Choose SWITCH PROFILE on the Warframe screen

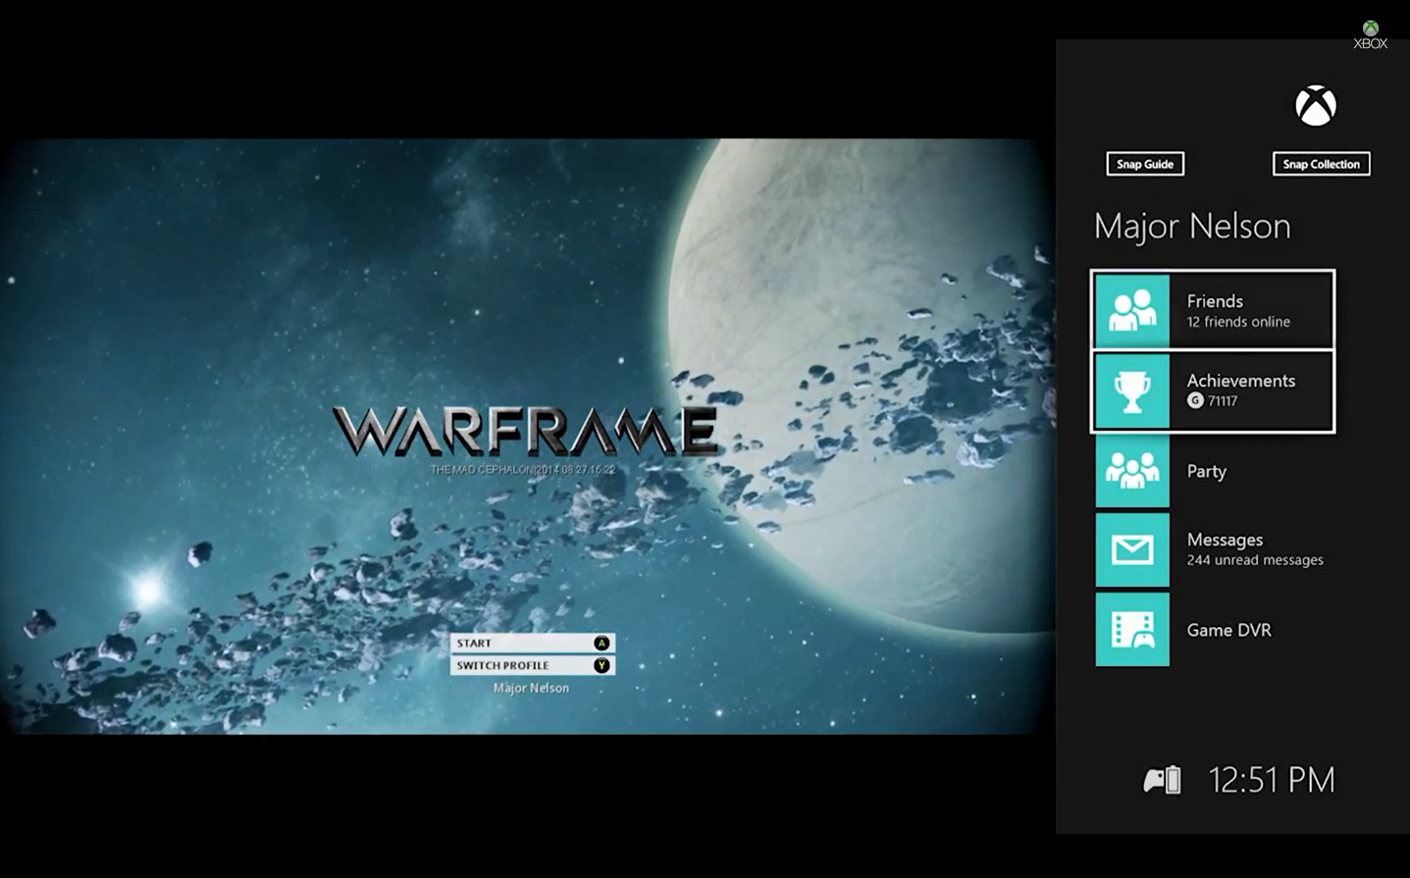click(x=531, y=665)
